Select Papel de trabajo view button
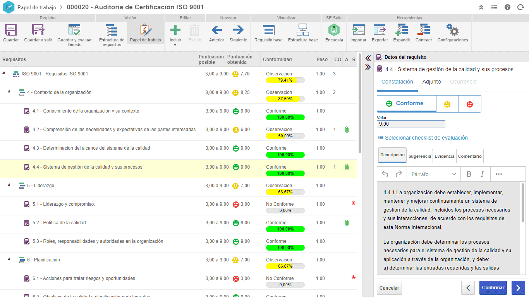 146,33
